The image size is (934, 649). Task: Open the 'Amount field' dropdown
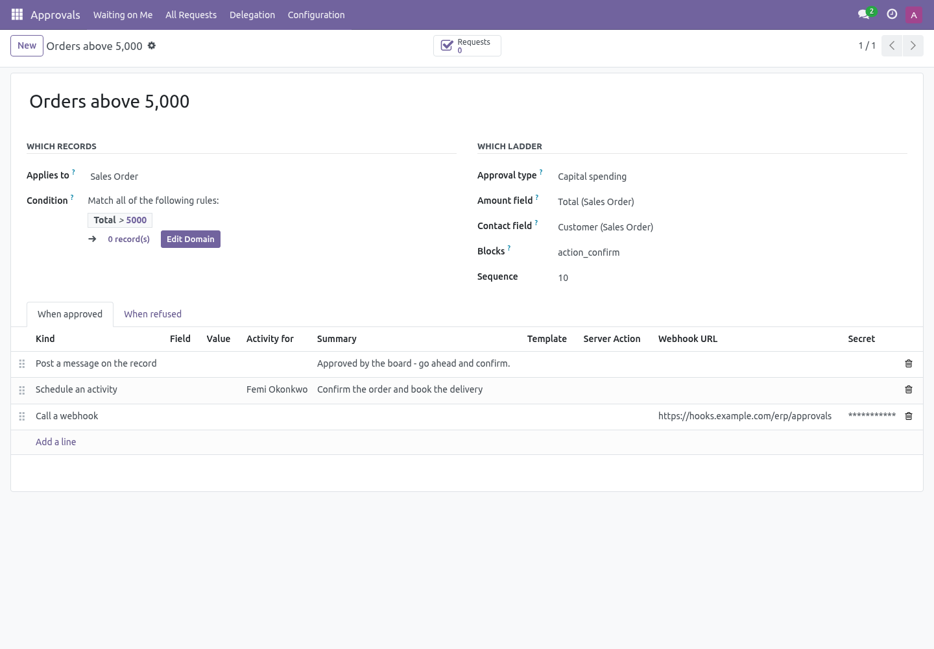point(731,202)
